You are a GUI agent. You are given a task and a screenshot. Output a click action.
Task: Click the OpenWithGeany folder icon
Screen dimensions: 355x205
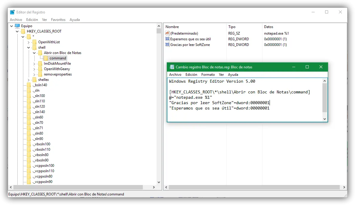(40, 69)
